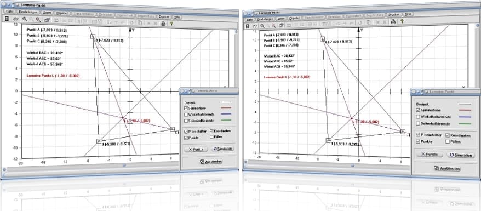This screenshot has height=211, width=481.
Task: Click the Simulation button in the left panel
Action: coord(222,149)
